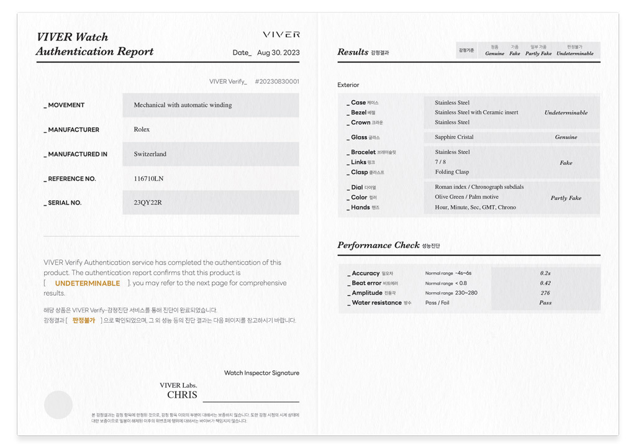Screen dimensions: 636x448
Task: Select reference number '116710LN'
Action: coord(148,178)
